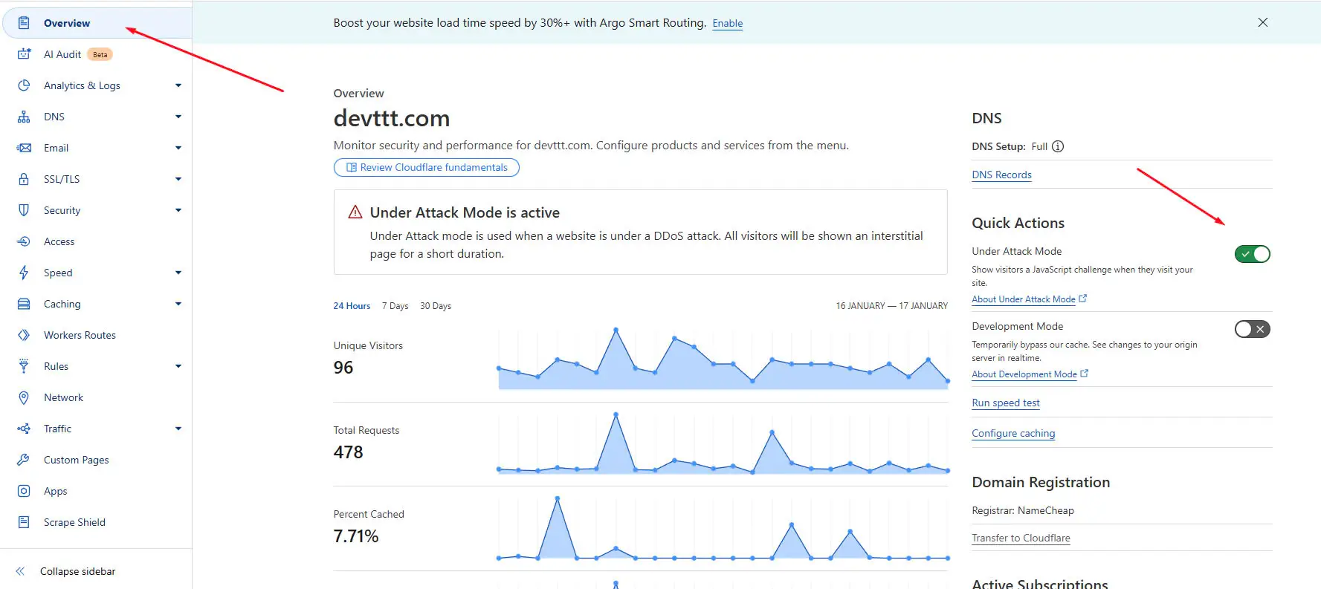Click the Caching drive icon
The image size is (1321, 589).
click(x=24, y=304)
